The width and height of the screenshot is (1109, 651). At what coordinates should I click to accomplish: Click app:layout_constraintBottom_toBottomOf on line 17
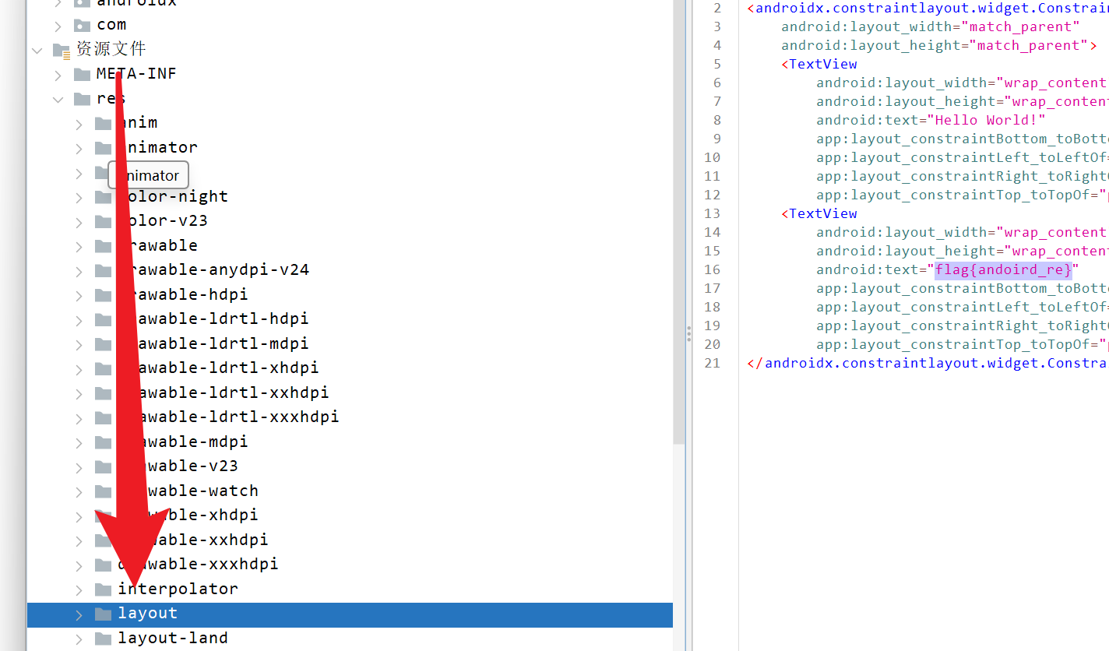pyautogui.click(x=963, y=288)
